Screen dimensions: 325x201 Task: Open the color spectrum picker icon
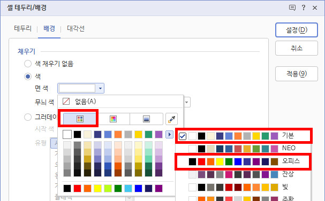[x=113, y=119]
